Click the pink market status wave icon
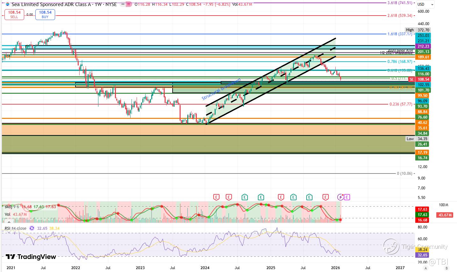This screenshot has width=457, height=272. (x=129, y=4)
